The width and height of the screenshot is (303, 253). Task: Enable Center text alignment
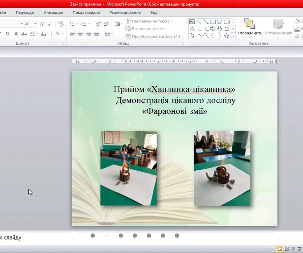[x=80, y=34]
